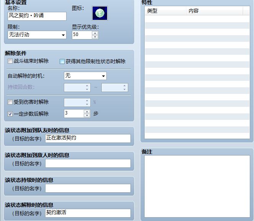Decrease step count with down arrow

tap(87, 115)
